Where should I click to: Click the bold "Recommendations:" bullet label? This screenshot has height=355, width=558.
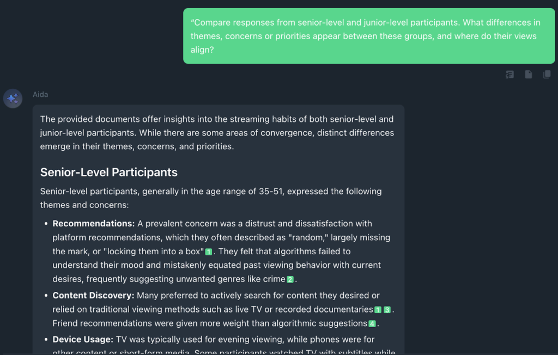[x=93, y=223]
